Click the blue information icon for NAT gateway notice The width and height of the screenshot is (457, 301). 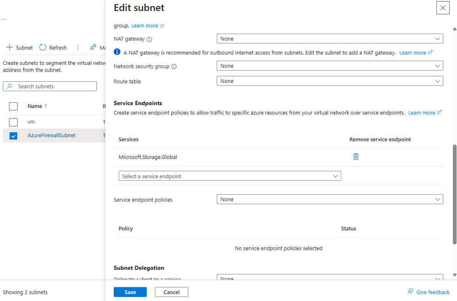pos(117,52)
